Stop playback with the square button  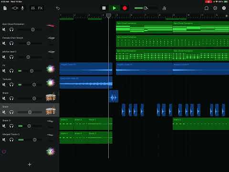104,8
